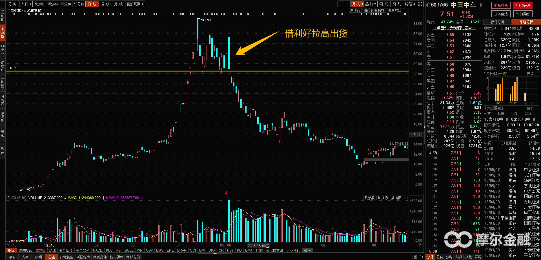Open 席位 in left sidebar
Image resolution: width=541 pixels, height=260 pixels.
(x=3, y=151)
